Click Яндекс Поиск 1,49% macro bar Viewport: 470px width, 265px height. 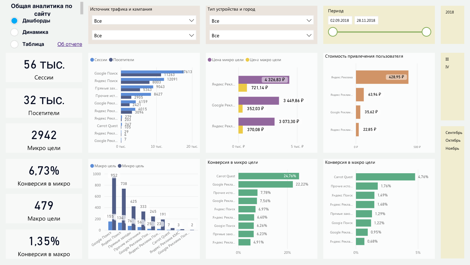coord(365,195)
